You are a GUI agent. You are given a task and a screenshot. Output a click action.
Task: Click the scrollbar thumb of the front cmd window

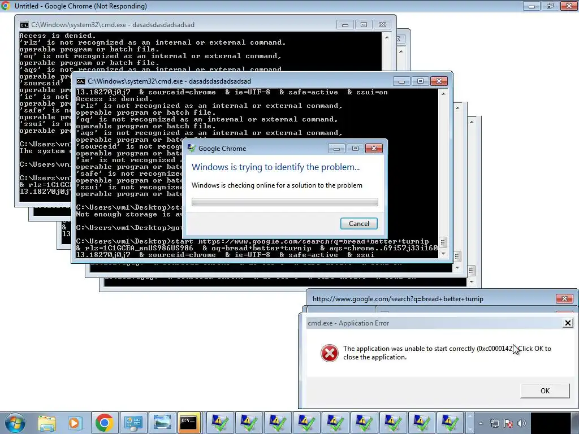443,242
